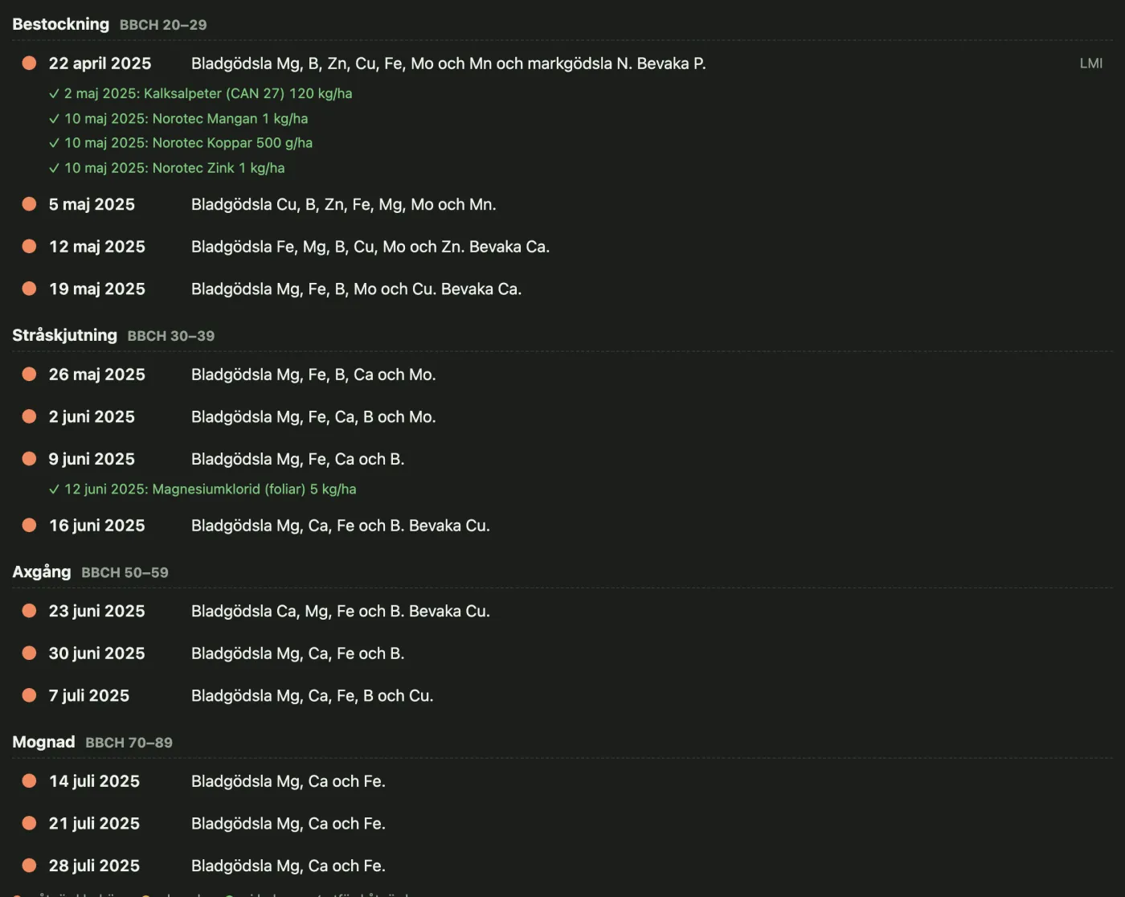Screen dimensions: 1125x897
Task: Click the Mognad section heading
Action: point(43,742)
